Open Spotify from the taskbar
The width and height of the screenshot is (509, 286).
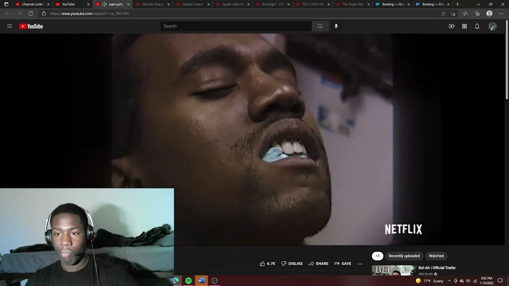[188, 281]
